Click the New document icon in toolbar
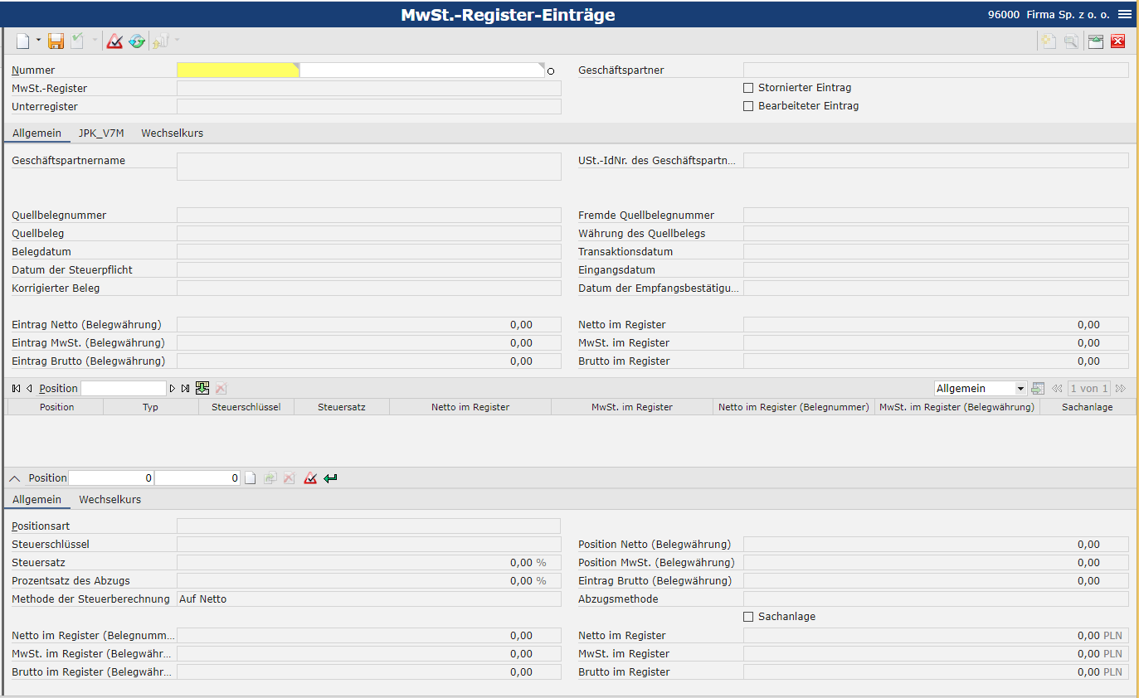1139x698 pixels. (x=23, y=41)
